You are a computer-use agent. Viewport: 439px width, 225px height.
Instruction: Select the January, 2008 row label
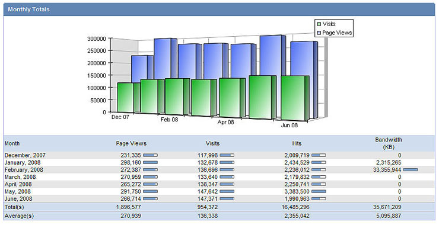click(x=23, y=162)
